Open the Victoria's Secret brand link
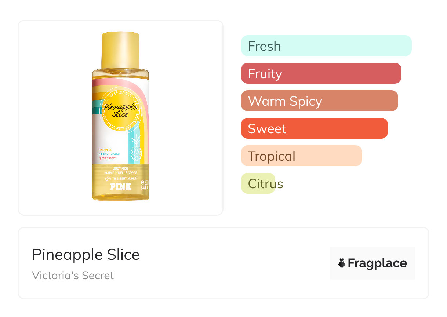Screen dimensions: 447x317 (x=73, y=276)
